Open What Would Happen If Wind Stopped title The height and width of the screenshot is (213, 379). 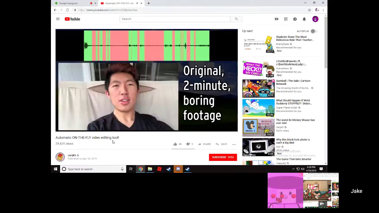294,102
